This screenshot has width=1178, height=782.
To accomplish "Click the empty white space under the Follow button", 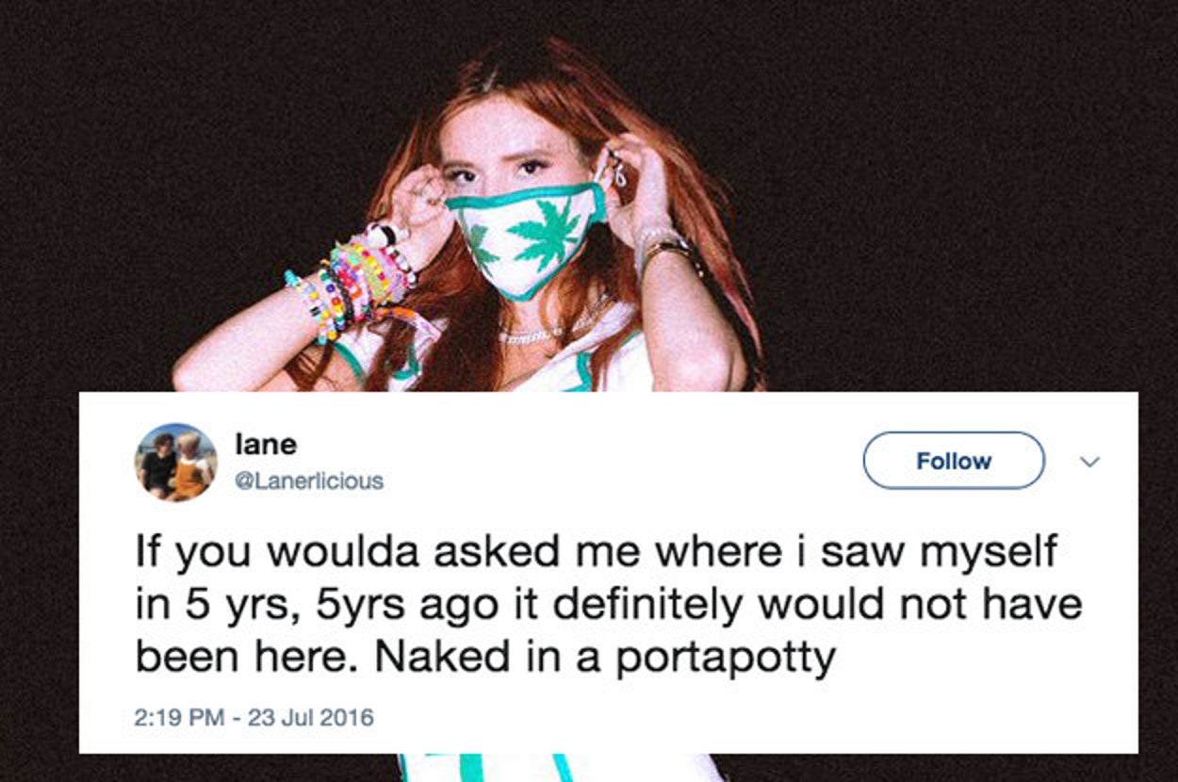I will pos(954,513).
